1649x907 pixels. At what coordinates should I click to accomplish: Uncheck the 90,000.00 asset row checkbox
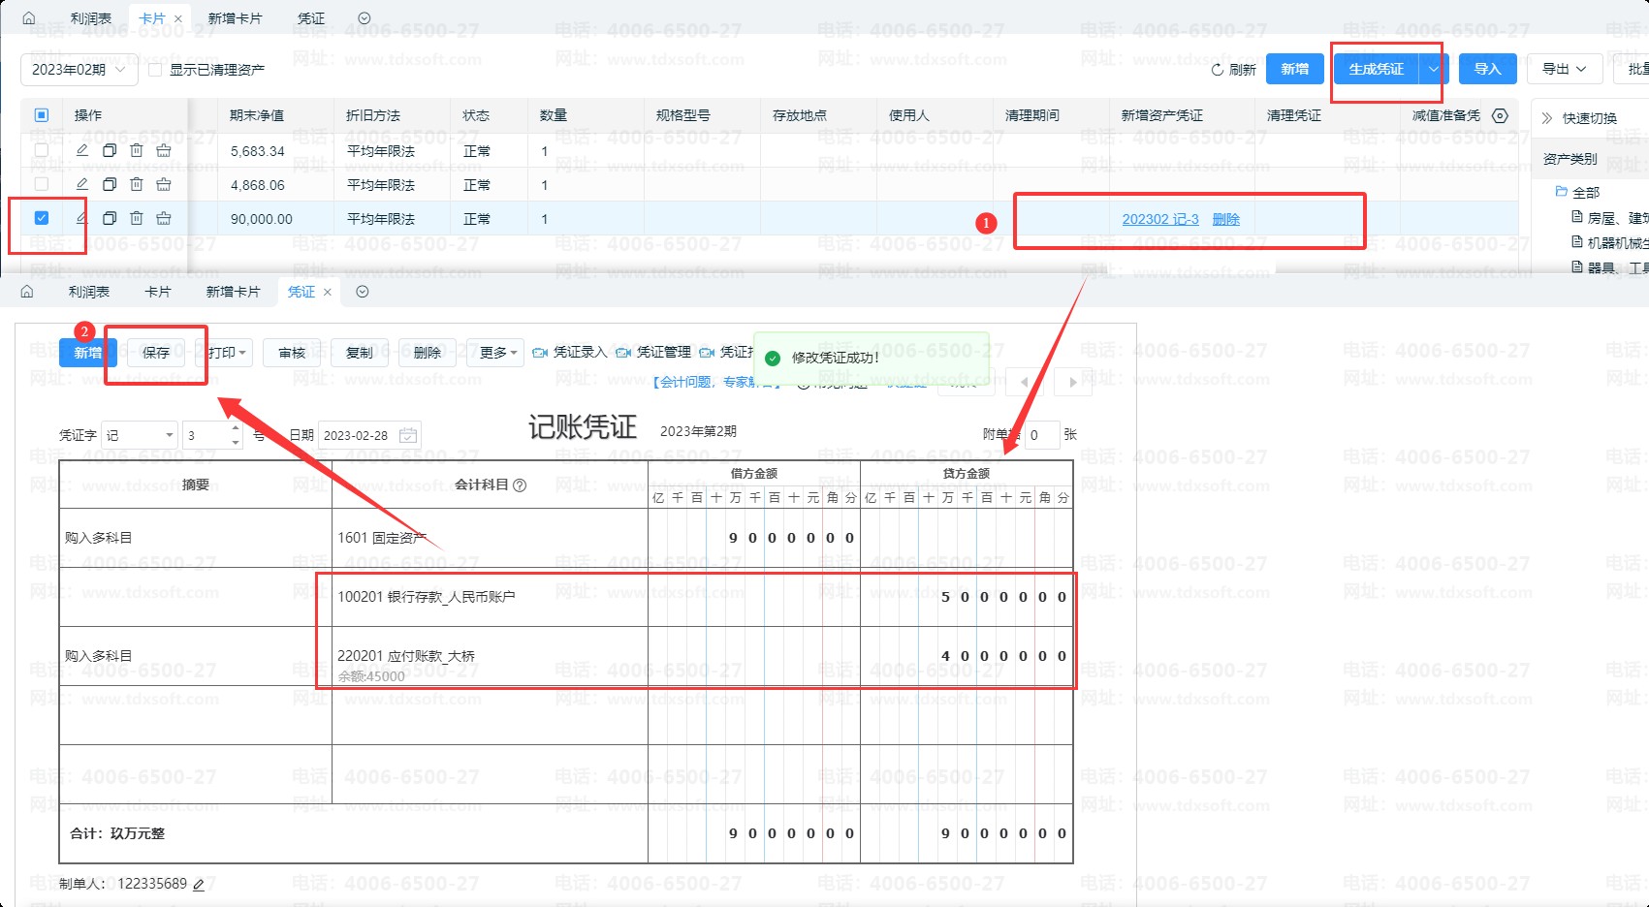[x=42, y=218]
